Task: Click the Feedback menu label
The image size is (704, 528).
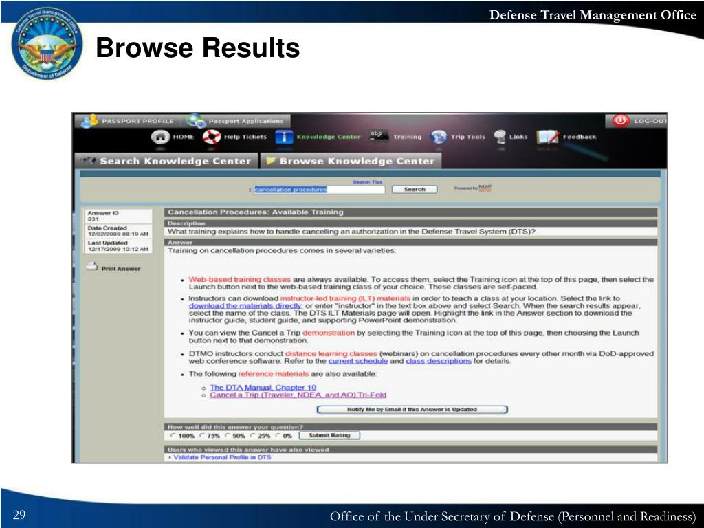Action: (x=580, y=137)
